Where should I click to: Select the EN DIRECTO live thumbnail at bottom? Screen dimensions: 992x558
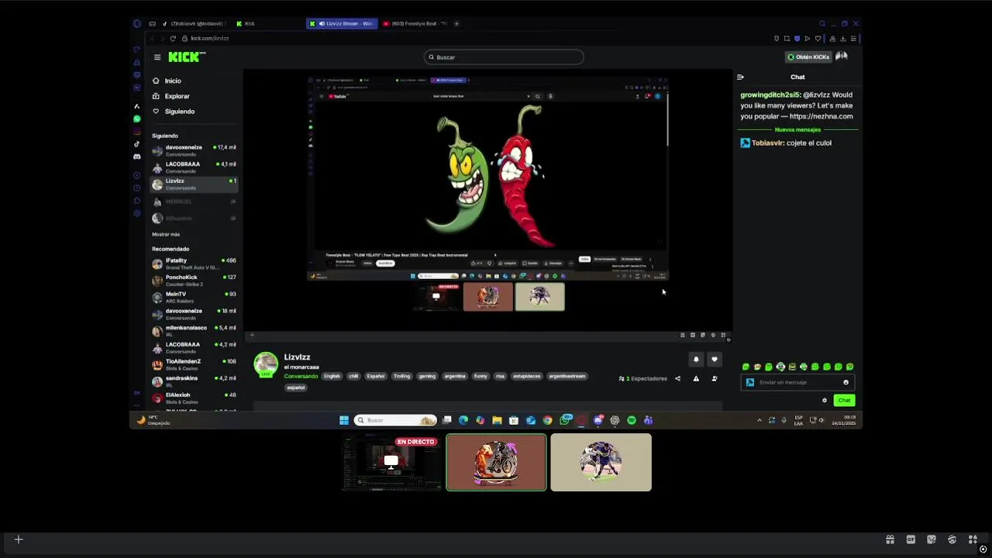click(391, 463)
